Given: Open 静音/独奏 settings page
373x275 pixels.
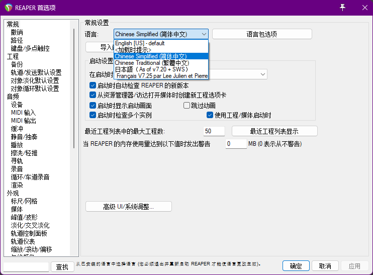Looking at the screenshot, I should click(24, 137).
